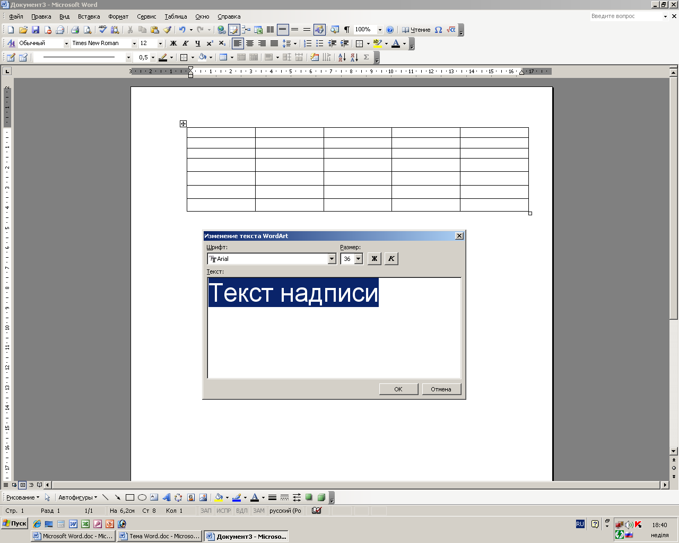Insert an Excel worksheet

click(258, 30)
